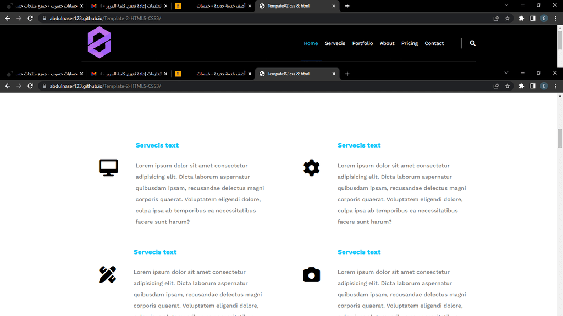Switch to Tempate#2 css & html tab, lower strip
The image size is (563, 316).
pyautogui.click(x=297, y=74)
